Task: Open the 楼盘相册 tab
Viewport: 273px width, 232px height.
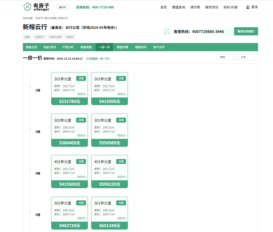Action: (86, 47)
